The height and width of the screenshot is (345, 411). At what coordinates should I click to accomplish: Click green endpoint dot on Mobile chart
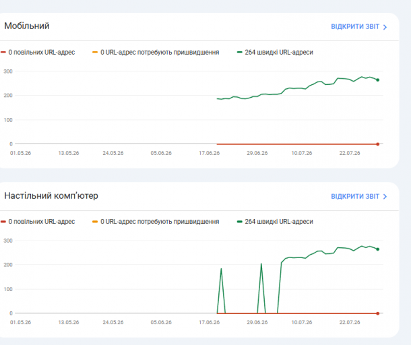coord(378,80)
